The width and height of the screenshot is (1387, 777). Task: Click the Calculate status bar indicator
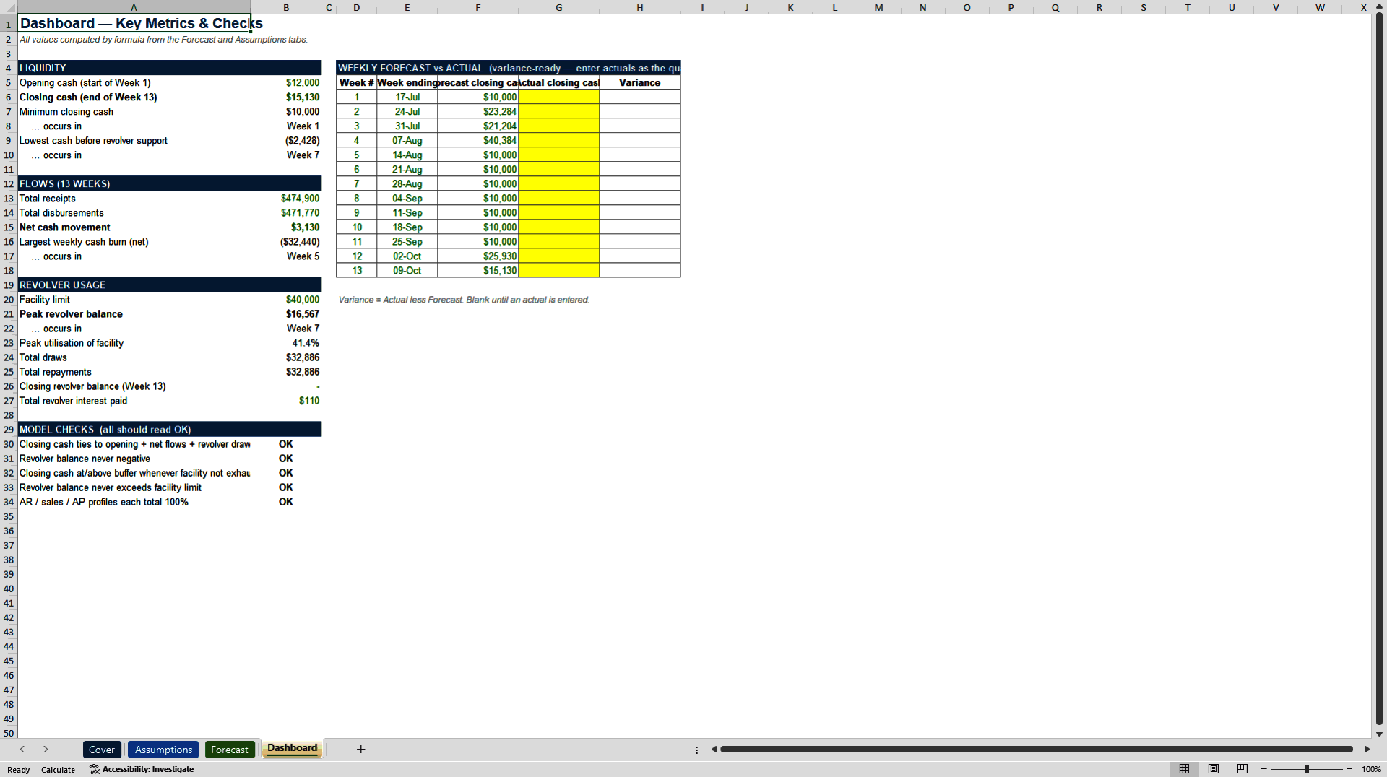(x=58, y=770)
